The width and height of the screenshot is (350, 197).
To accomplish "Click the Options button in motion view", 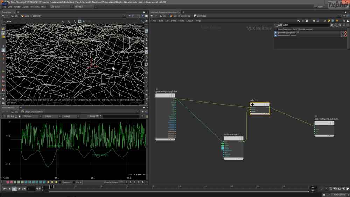I will (28, 116).
